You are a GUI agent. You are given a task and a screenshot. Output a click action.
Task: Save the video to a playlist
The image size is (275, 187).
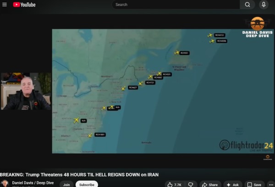[254, 185]
